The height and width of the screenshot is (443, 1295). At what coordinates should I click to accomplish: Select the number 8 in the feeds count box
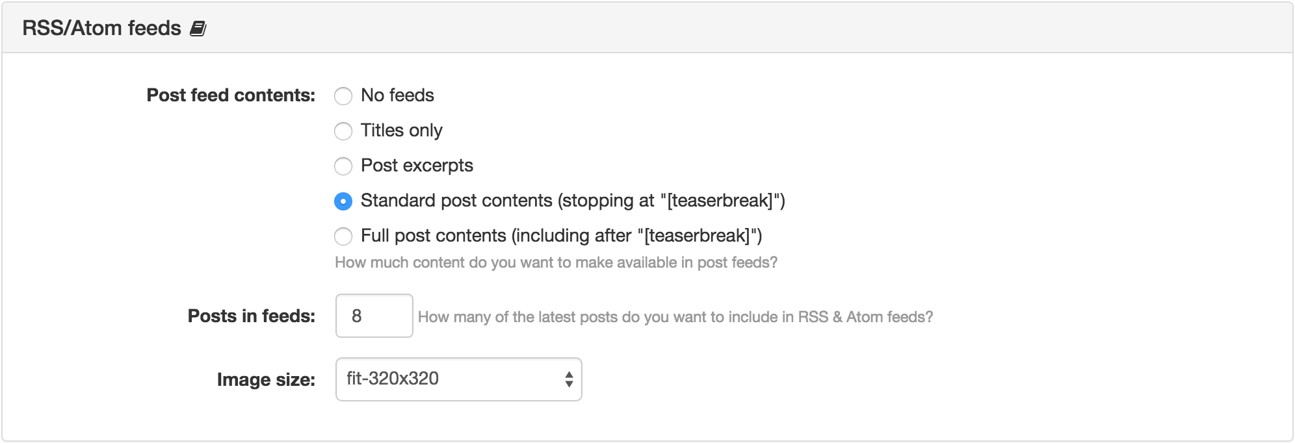[x=358, y=316]
